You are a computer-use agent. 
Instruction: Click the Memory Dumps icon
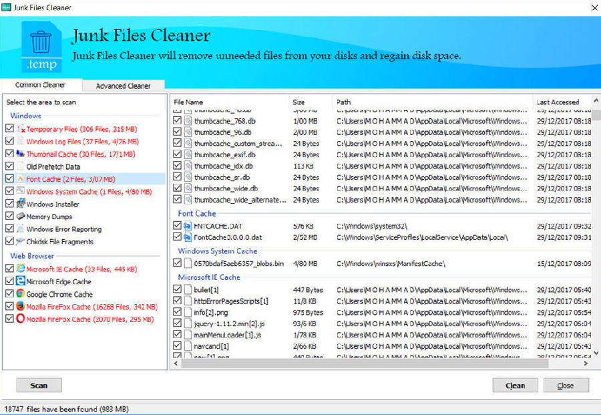click(21, 215)
